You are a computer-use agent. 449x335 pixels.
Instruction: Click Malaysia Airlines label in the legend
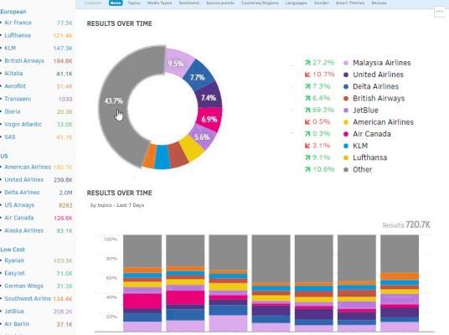(x=382, y=63)
